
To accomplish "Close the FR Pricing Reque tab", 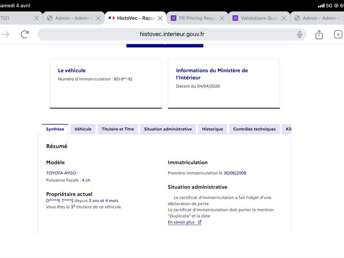I will [x=222, y=18].
